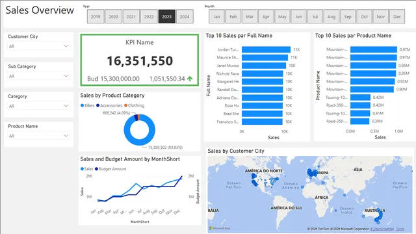Click the Sales by Customer City title
Viewport: 416px width, 234px height.
[236, 151]
